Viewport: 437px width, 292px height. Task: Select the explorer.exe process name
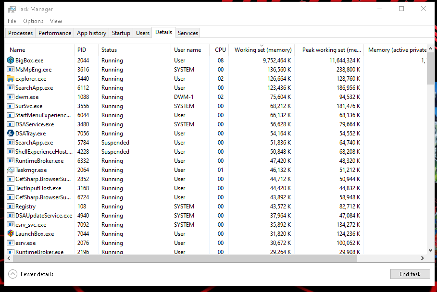click(31, 79)
